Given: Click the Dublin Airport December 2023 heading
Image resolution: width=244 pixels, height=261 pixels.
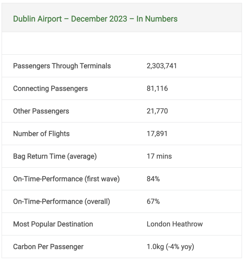Looking at the screenshot, I should click(95, 19).
